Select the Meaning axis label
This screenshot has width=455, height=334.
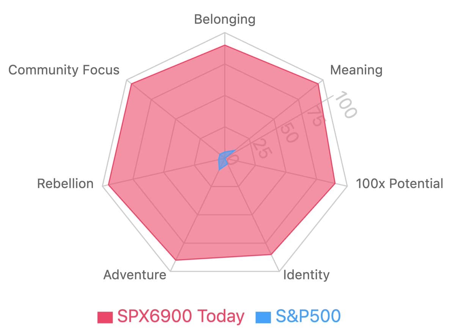coord(356,70)
